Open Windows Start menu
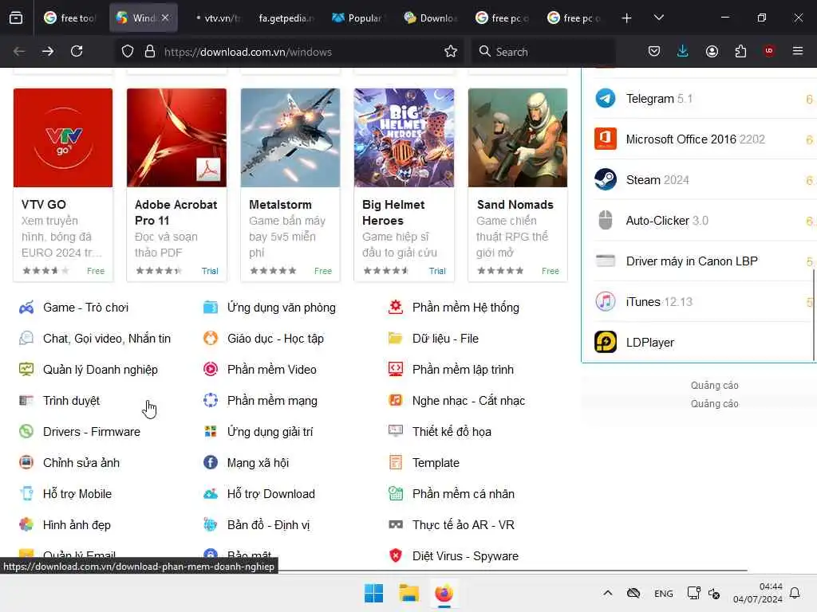Viewport: 817px width, 612px height. [x=373, y=593]
